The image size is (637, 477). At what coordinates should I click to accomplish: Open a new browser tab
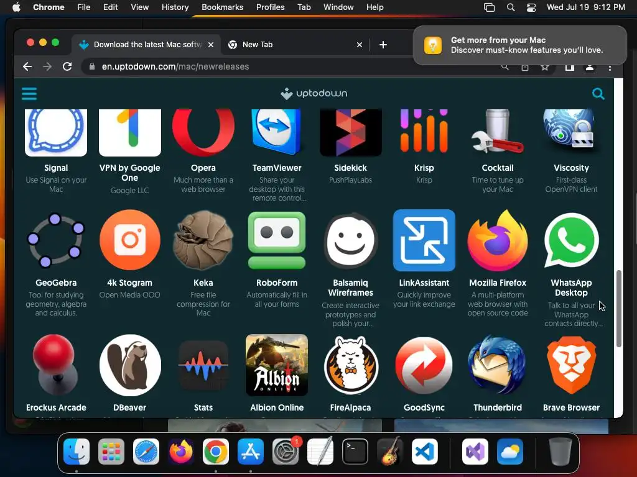pos(383,45)
